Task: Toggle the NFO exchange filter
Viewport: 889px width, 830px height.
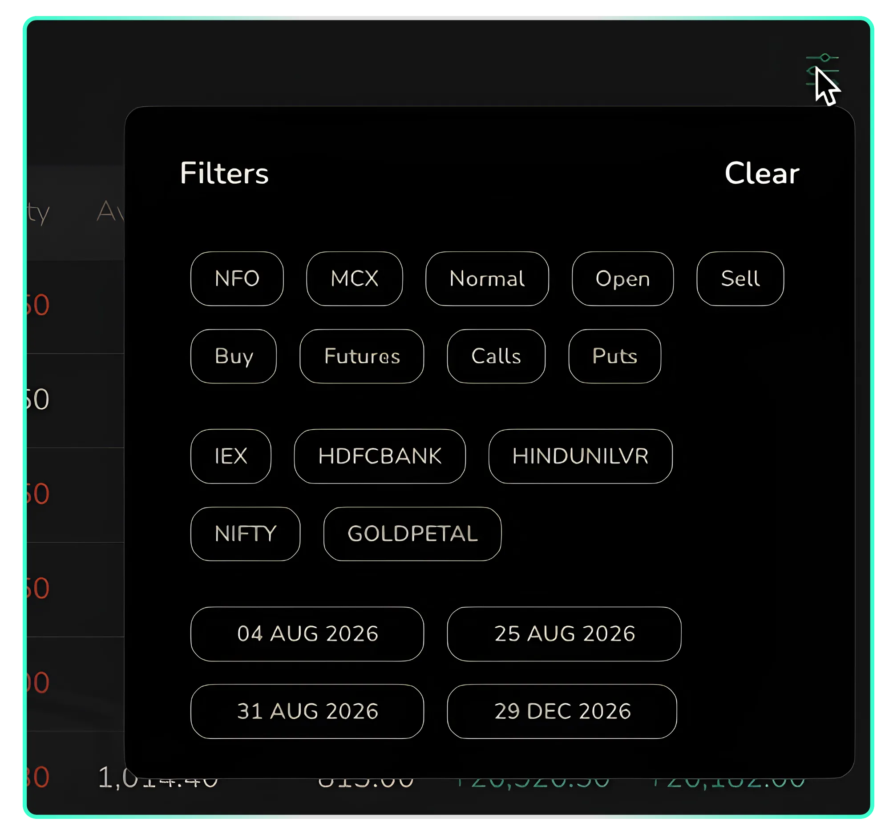Action: 237,278
